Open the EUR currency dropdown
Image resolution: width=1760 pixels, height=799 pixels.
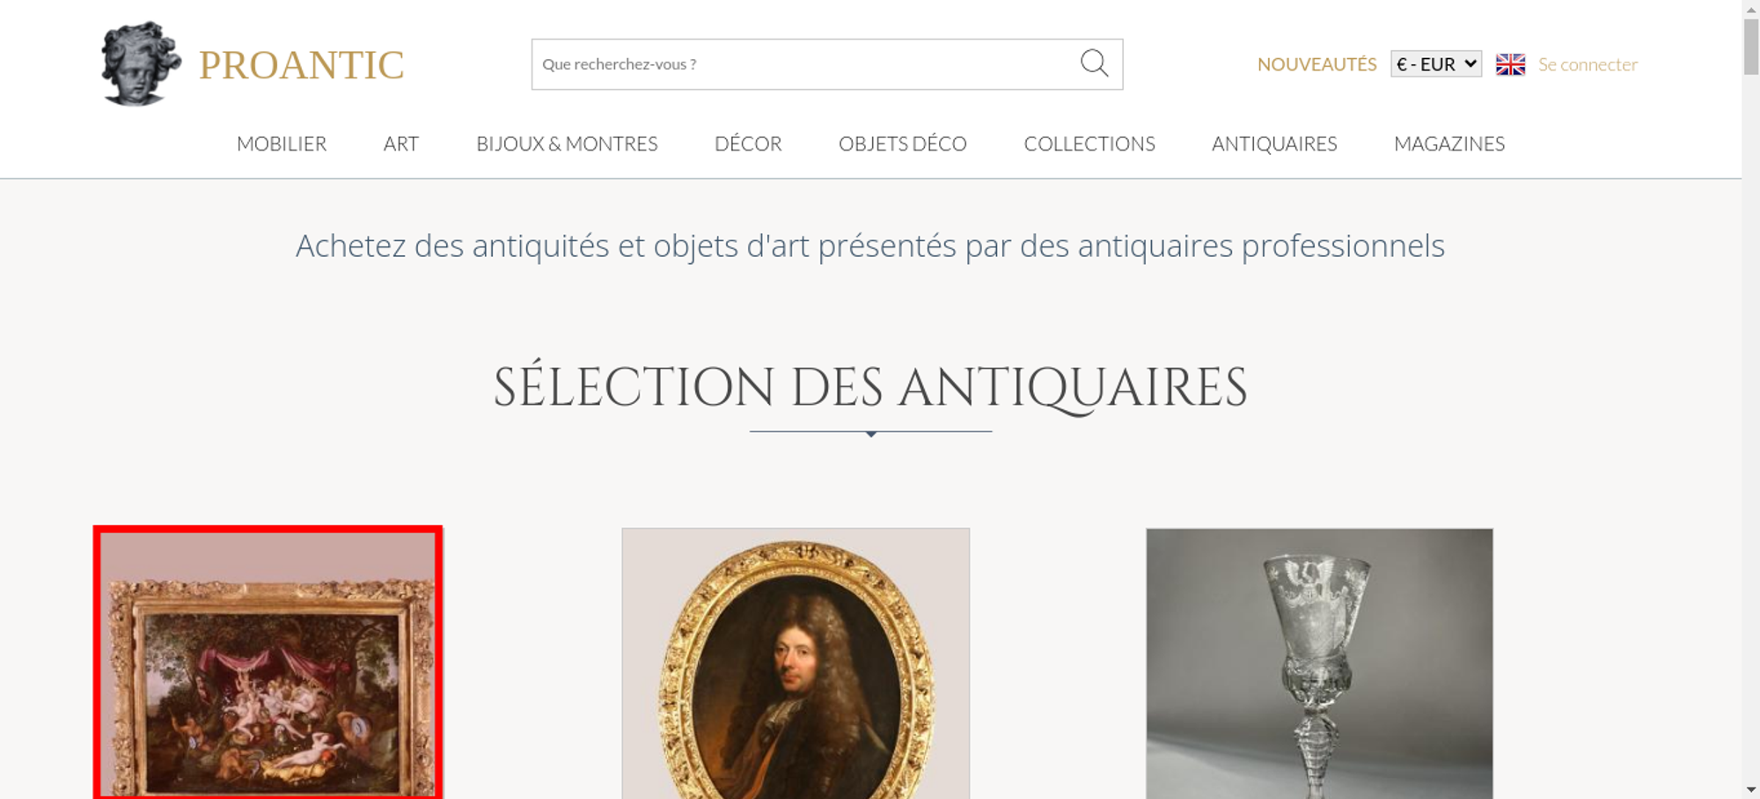point(1436,64)
